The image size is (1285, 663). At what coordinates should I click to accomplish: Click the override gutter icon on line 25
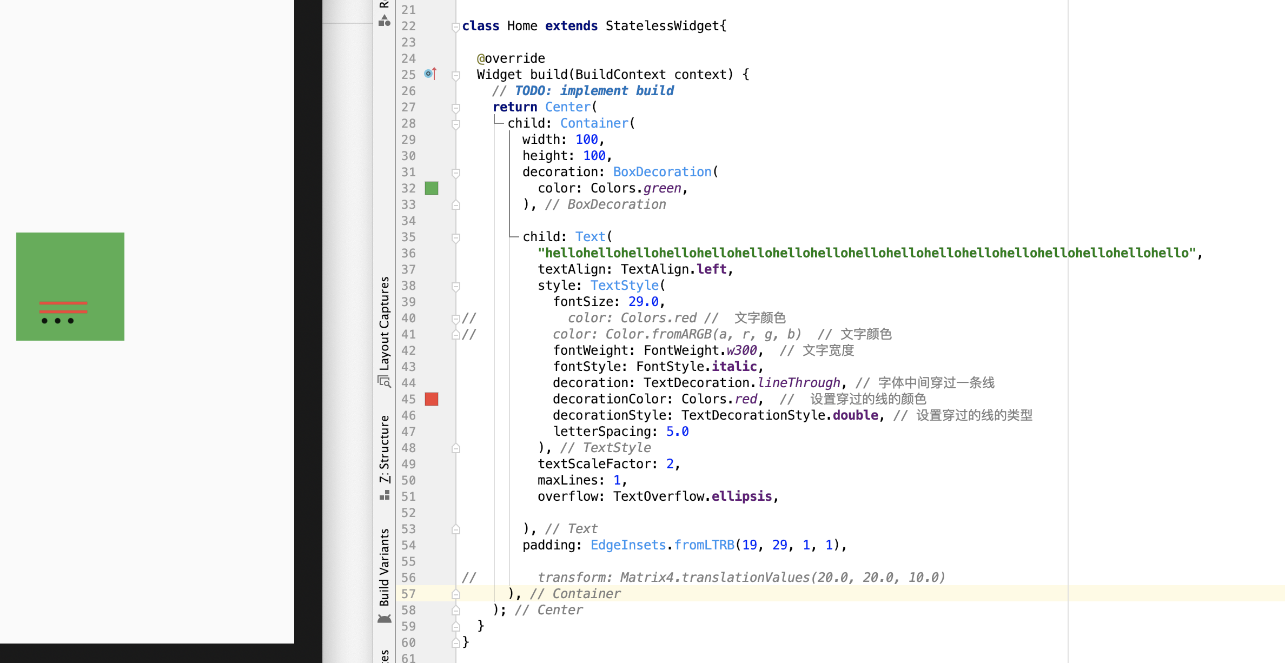coord(430,74)
